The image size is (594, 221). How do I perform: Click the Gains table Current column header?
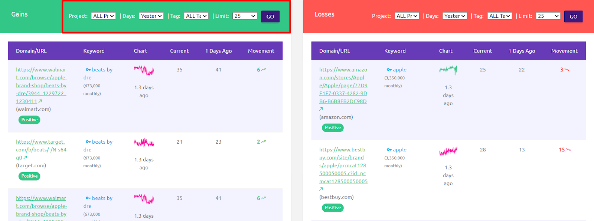point(179,51)
